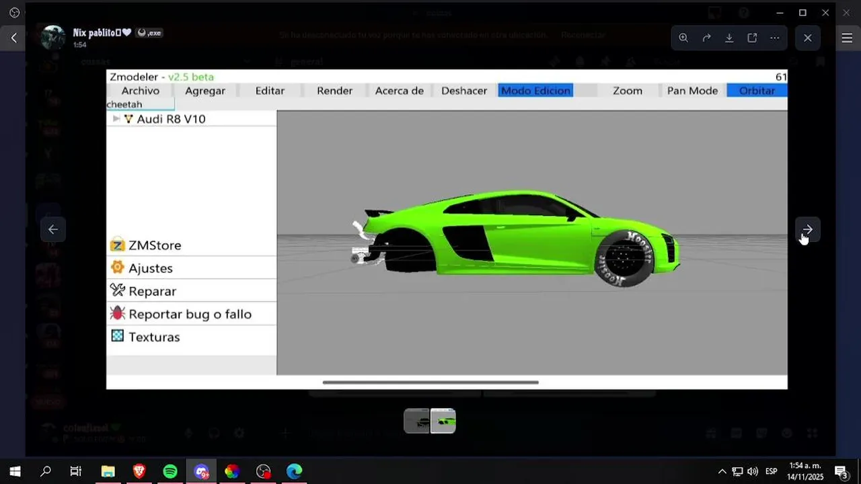Select the first dark car thumbnail
This screenshot has height=484, width=861.
(x=417, y=421)
